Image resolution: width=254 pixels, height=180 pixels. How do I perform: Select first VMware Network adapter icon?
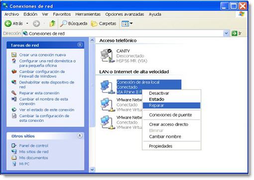click(x=107, y=105)
